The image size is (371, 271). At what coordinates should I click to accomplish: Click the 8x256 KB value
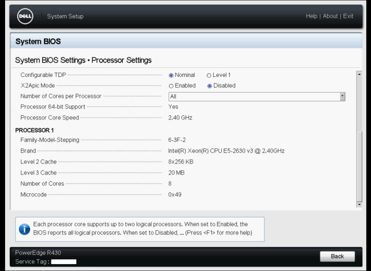(x=181, y=162)
